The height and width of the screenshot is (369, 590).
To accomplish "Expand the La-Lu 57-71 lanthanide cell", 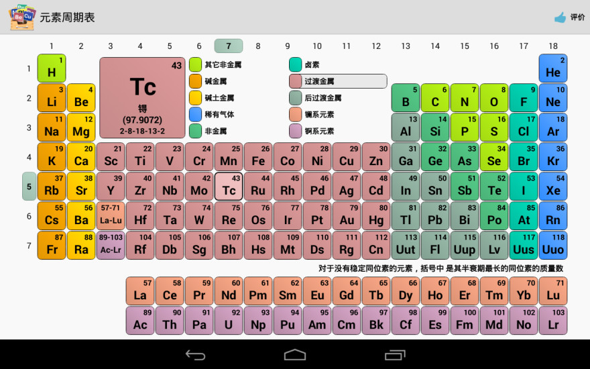I will pyautogui.click(x=111, y=216).
